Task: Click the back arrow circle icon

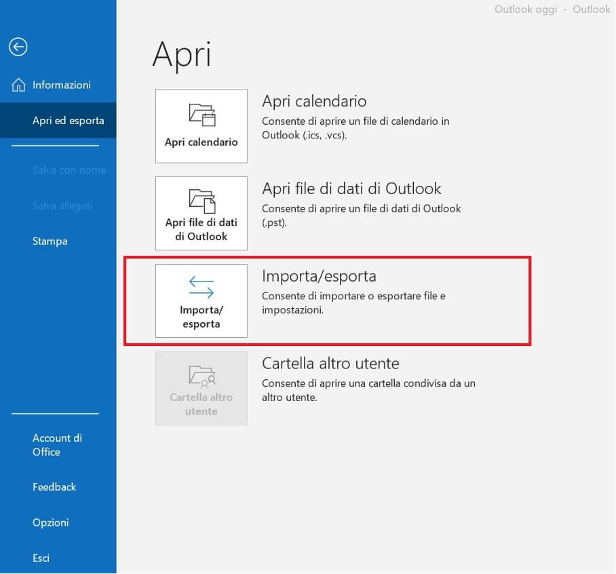Action: coord(18,47)
